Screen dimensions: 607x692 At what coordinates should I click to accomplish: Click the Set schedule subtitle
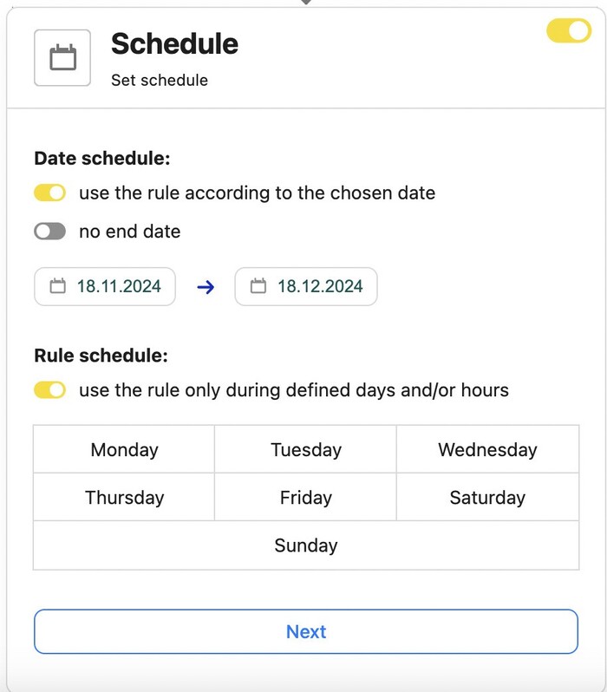coord(160,80)
